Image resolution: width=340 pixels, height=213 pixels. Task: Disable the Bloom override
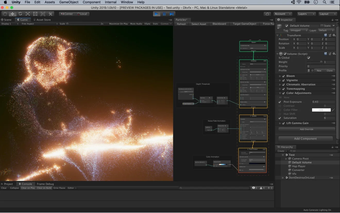pyautogui.click(x=284, y=76)
